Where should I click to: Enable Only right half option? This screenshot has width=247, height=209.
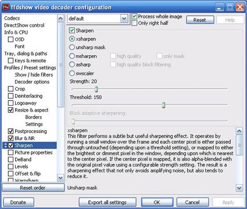[x=134, y=23]
